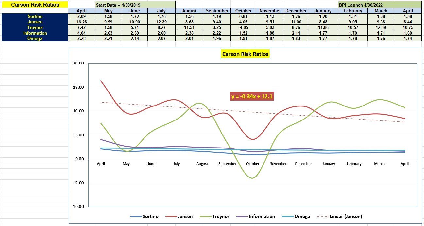Select the August column header
Viewport: 424px width, 226px height.
[x=189, y=11]
